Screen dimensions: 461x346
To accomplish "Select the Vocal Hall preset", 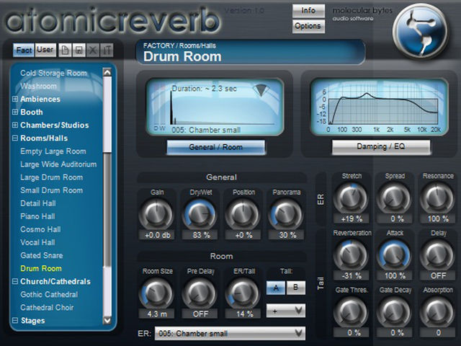I will [37, 242].
